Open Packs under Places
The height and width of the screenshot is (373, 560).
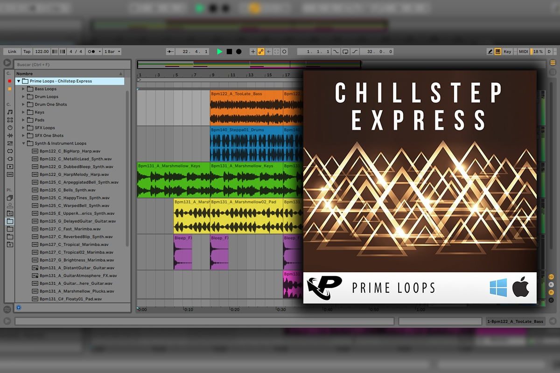(x=10, y=198)
